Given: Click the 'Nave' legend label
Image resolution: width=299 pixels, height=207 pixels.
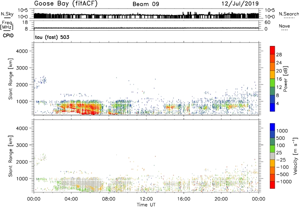Looking at the screenshot, I should click(x=284, y=26).
